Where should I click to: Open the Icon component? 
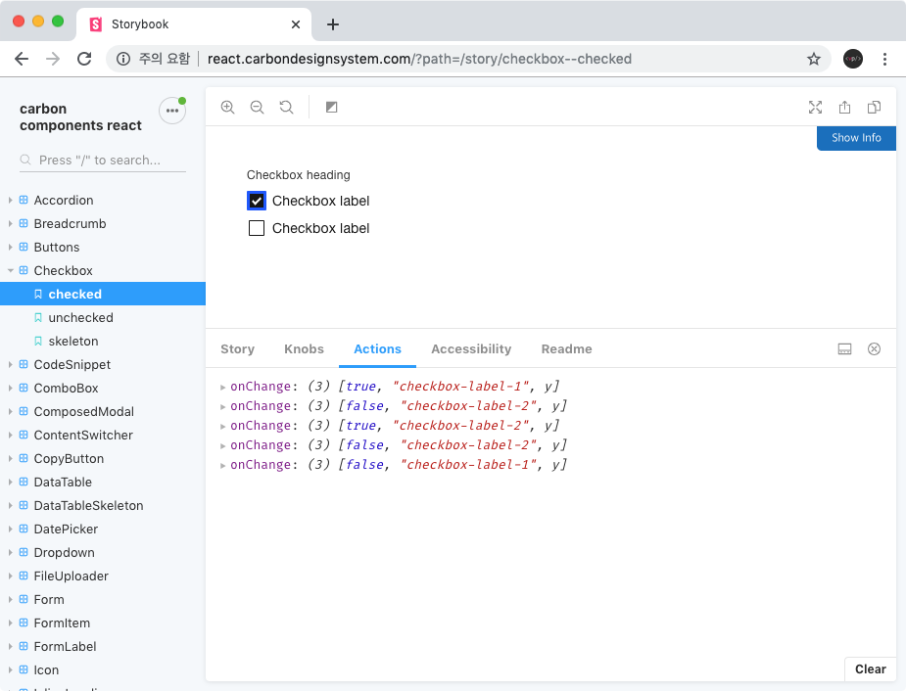46,670
